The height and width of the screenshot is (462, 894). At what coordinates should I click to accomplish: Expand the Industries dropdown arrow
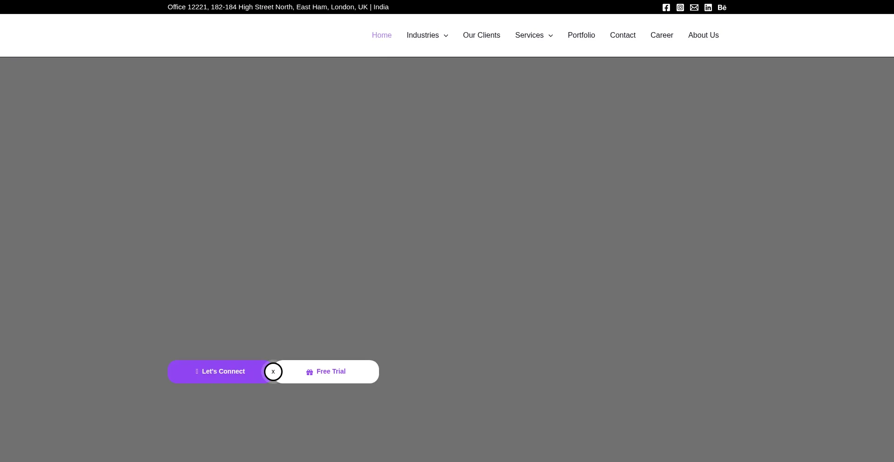click(x=446, y=36)
